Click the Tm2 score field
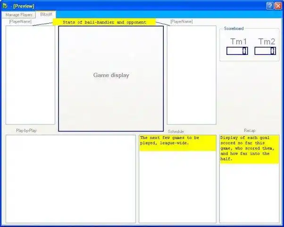The width and height of the screenshot is (284, 227). pyautogui.click(x=265, y=51)
